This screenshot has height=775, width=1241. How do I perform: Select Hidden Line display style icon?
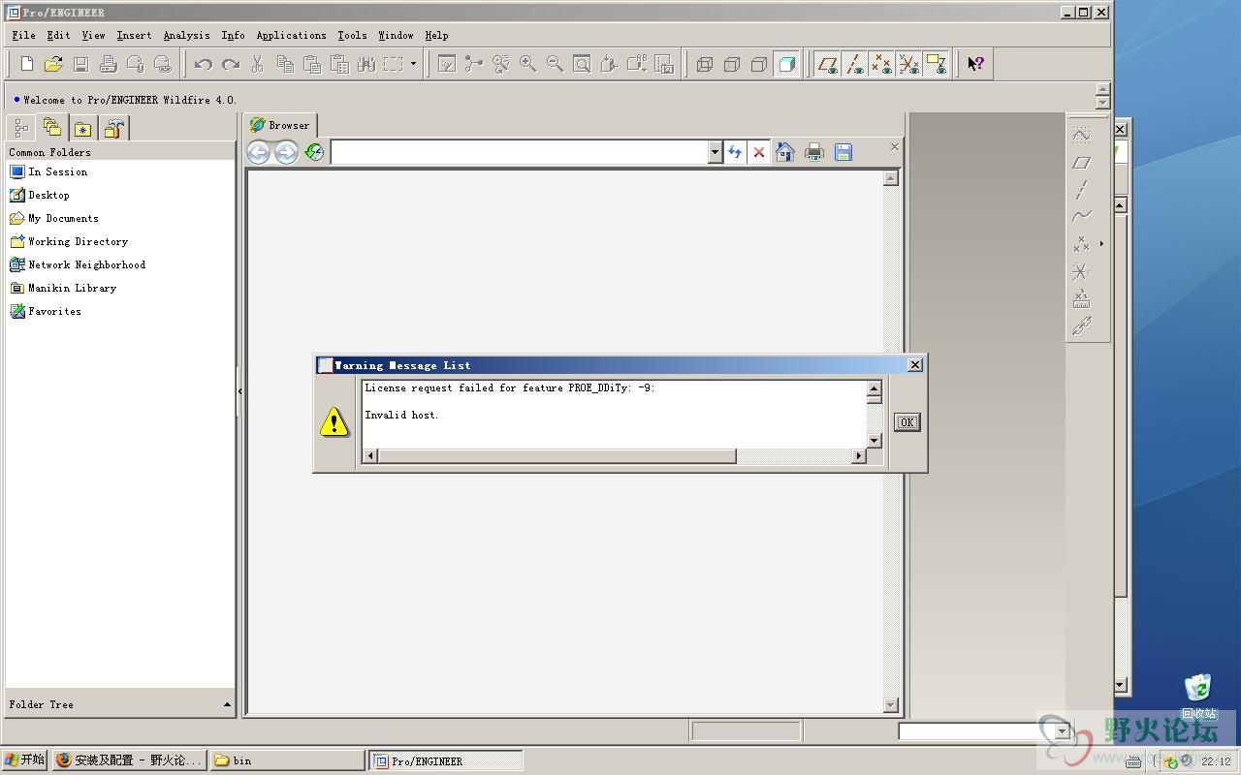[732, 64]
